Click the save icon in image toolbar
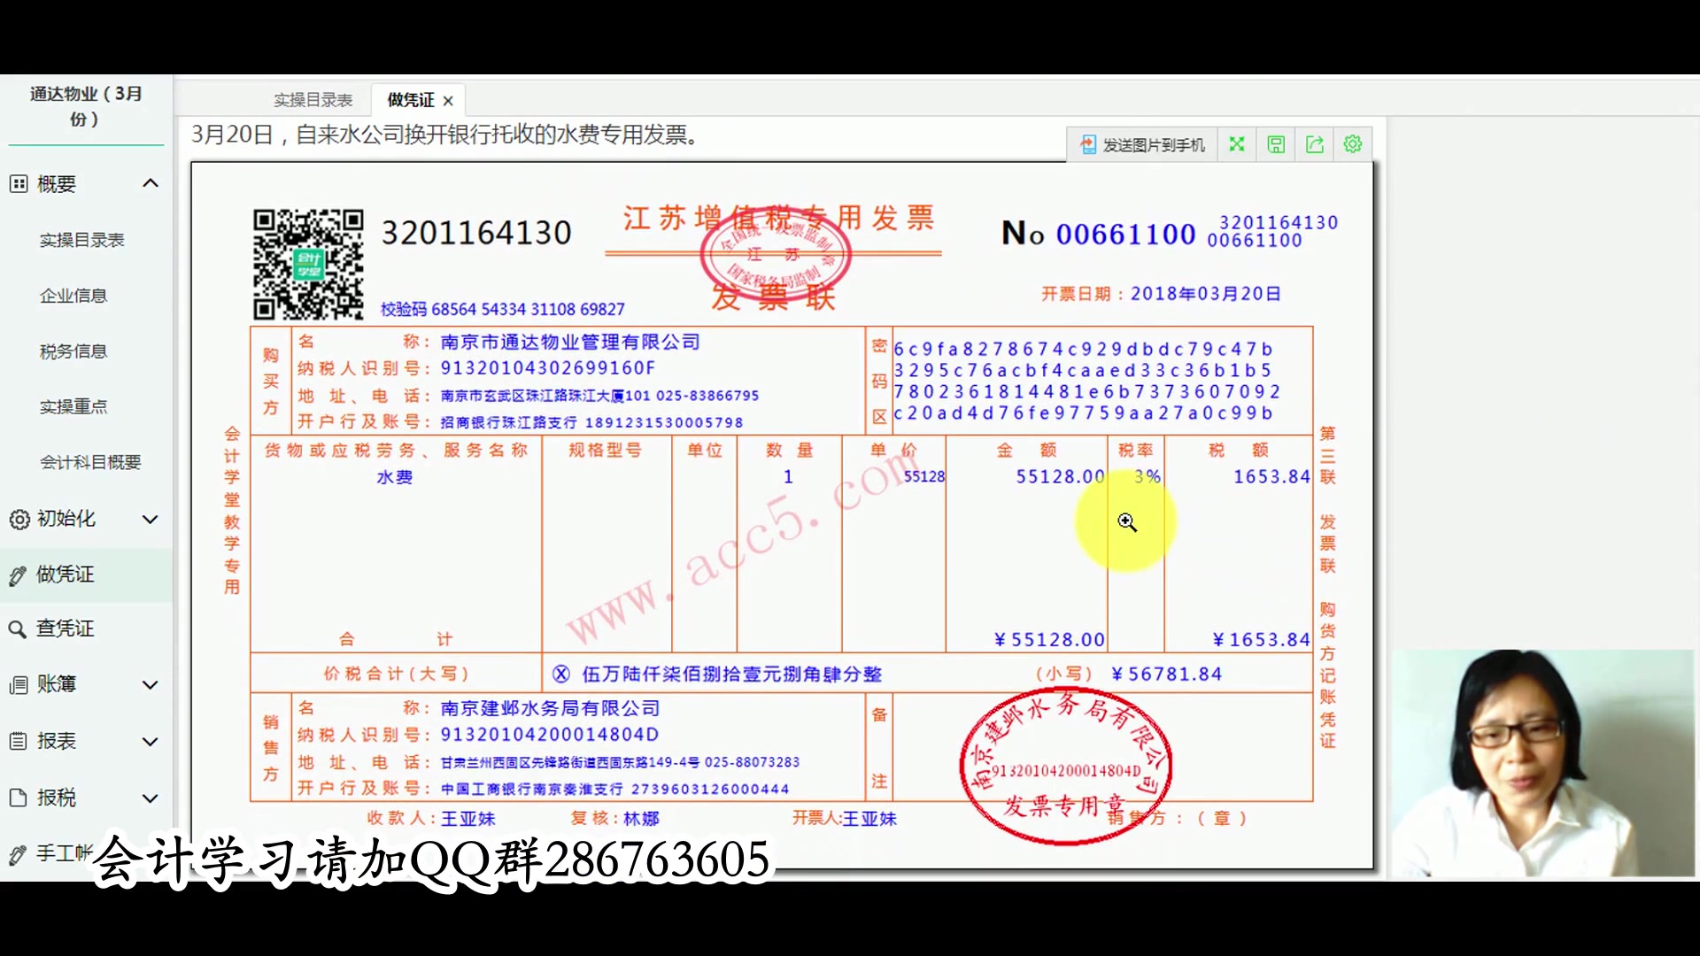The image size is (1700, 956). 1276,144
